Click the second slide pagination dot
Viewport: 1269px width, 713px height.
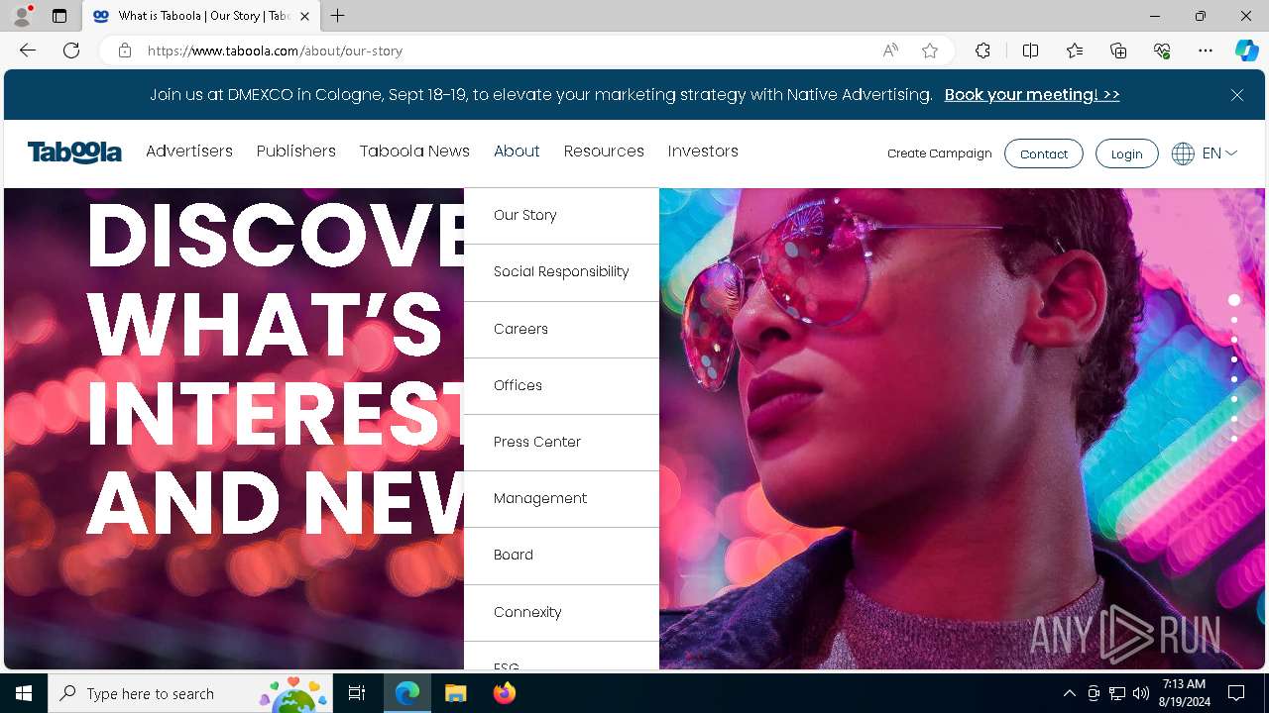pyautogui.click(x=1234, y=320)
